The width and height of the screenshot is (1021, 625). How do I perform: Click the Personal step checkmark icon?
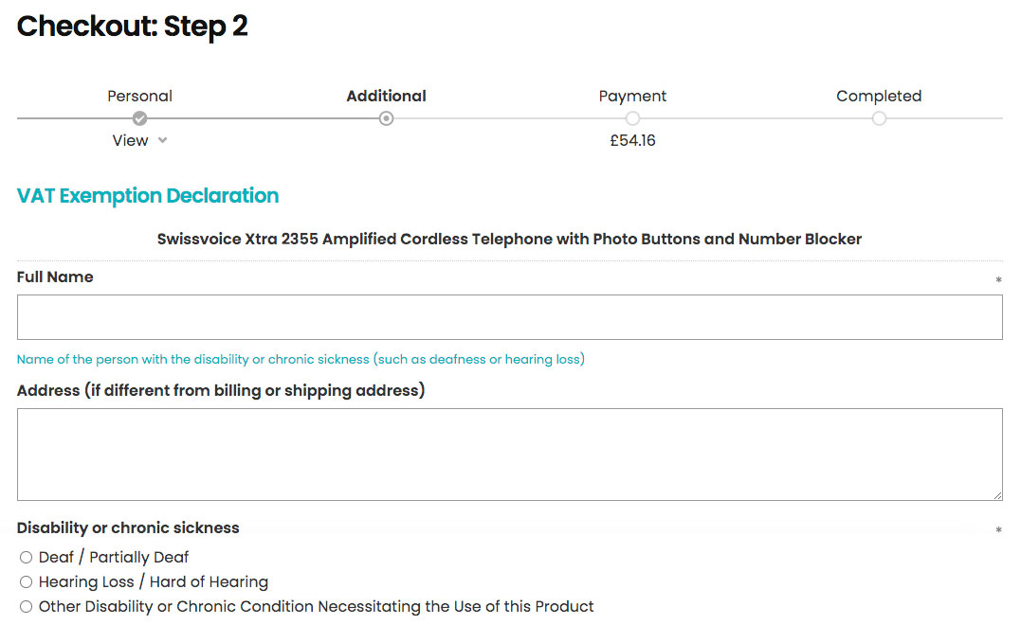point(139,118)
